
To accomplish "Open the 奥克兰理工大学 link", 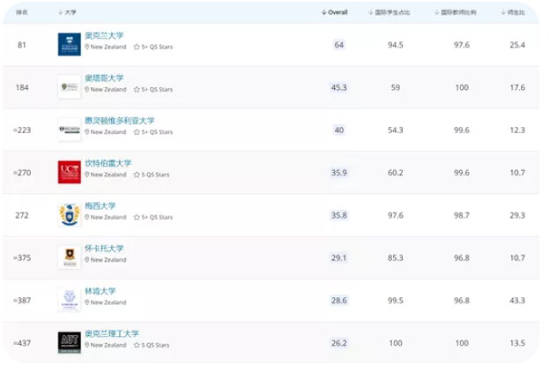I will pyautogui.click(x=112, y=334).
